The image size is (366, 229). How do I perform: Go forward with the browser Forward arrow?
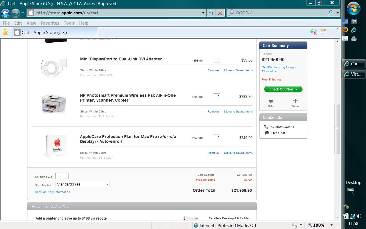tap(15, 13)
